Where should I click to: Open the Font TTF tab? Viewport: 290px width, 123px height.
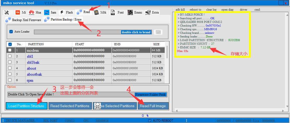pyautogui.click(x=117, y=12)
